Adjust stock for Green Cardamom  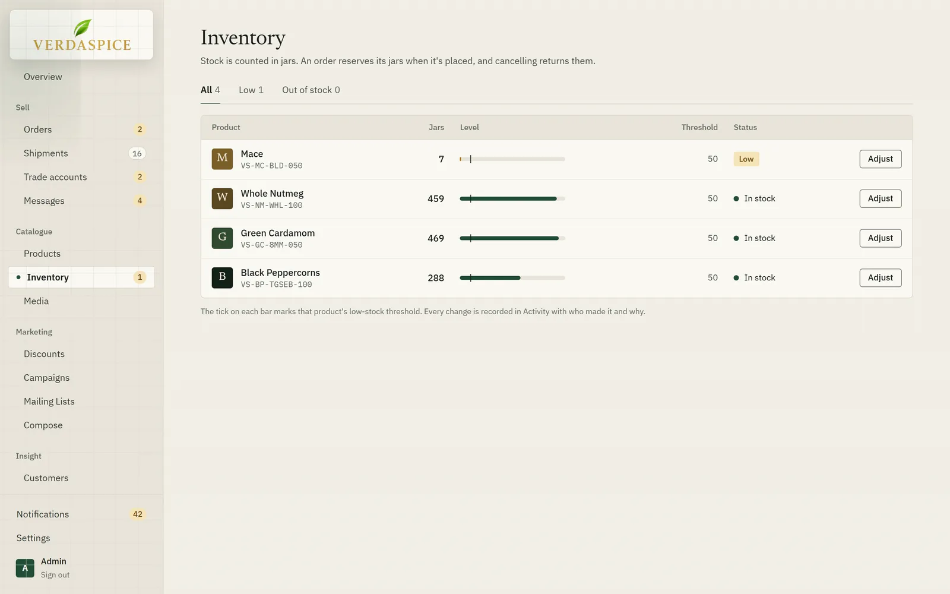(881, 238)
